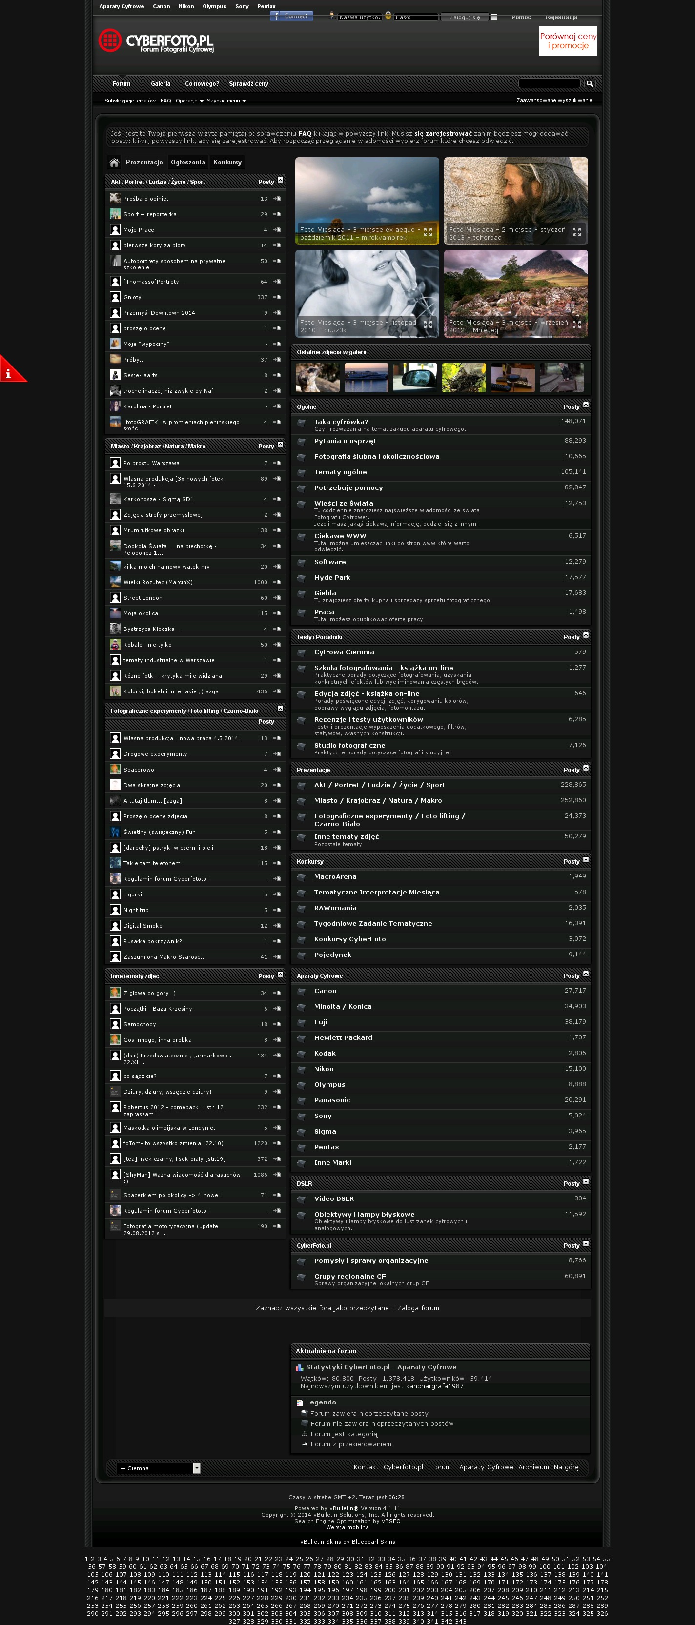Image resolution: width=695 pixels, height=1625 pixels.
Task: Click statistics chart icon in 'Aktualnie na forum'
Action: click(300, 1368)
